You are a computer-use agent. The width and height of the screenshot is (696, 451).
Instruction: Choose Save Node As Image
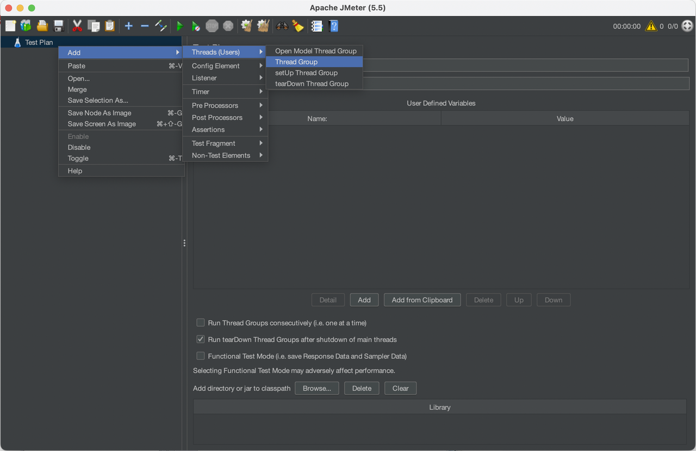tap(121, 112)
